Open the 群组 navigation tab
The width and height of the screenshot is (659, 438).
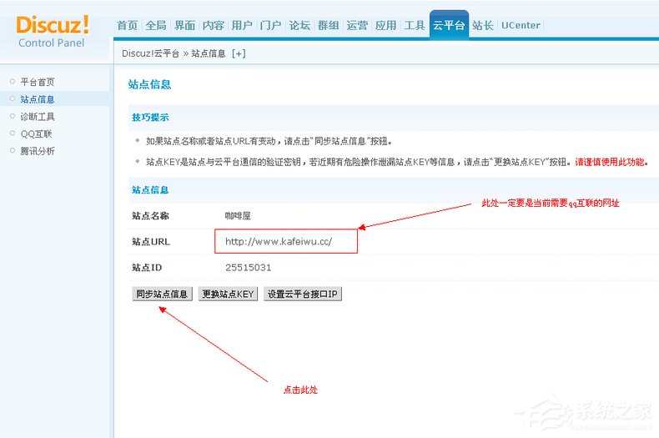point(328,25)
